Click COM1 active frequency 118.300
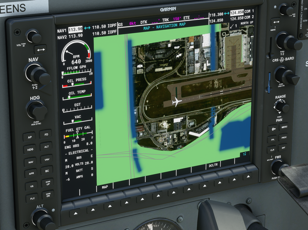This screenshot has width=308, height=230. click(x=216, y=15)
